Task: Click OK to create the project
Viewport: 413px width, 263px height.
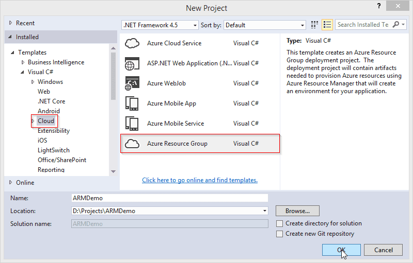Action: coord(341,250)
